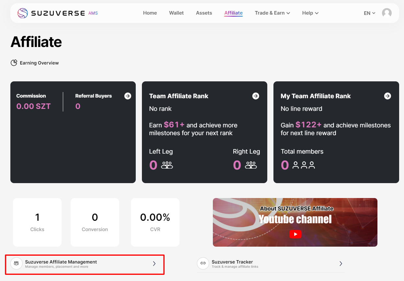
Task: Expand the Trade & Earn menu
Action: tap(272, 13)
